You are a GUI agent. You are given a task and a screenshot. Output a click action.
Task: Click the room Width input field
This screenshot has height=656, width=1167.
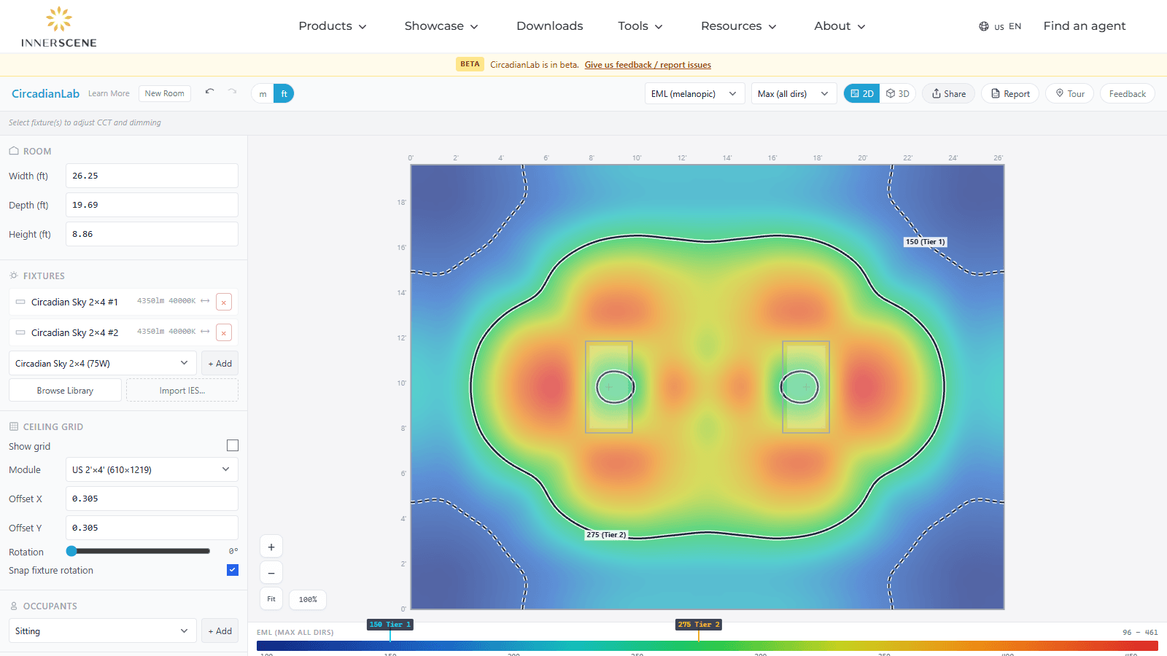point(152,176)
